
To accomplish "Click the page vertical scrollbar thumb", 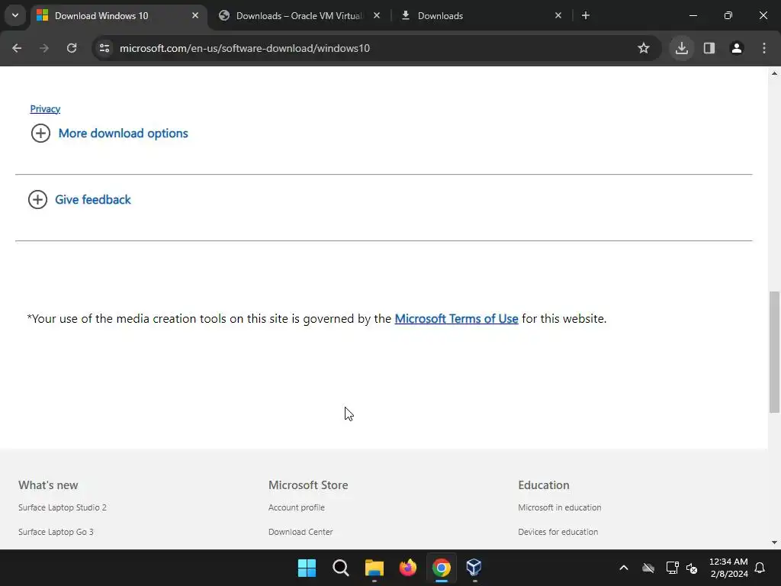I will coord(774,352).
